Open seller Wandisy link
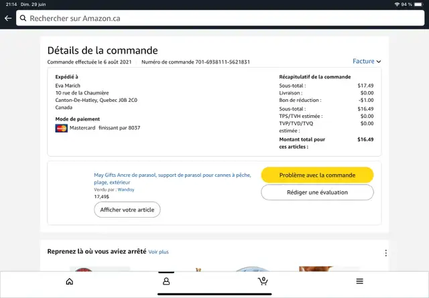Viewport: 429px width, 298px height. [126, 190]
